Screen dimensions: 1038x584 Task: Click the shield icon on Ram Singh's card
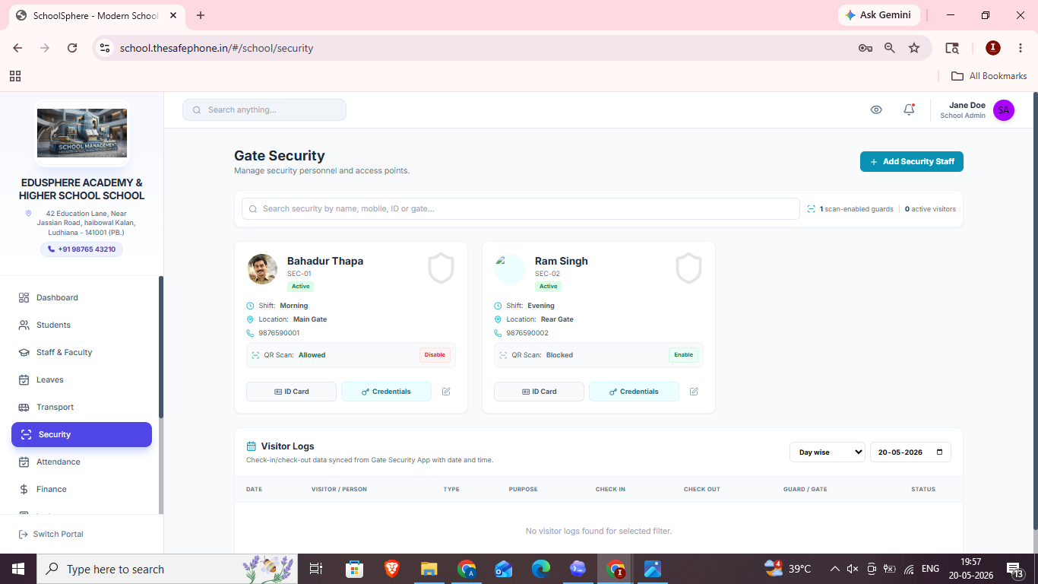[x=688, y=268]
